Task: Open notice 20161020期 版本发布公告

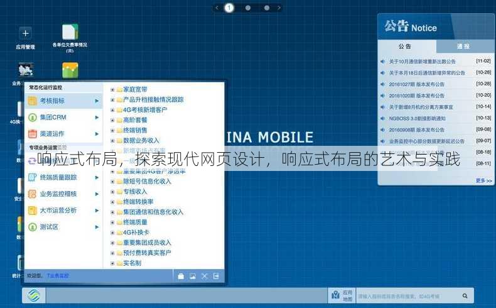Action: (417, 96)
